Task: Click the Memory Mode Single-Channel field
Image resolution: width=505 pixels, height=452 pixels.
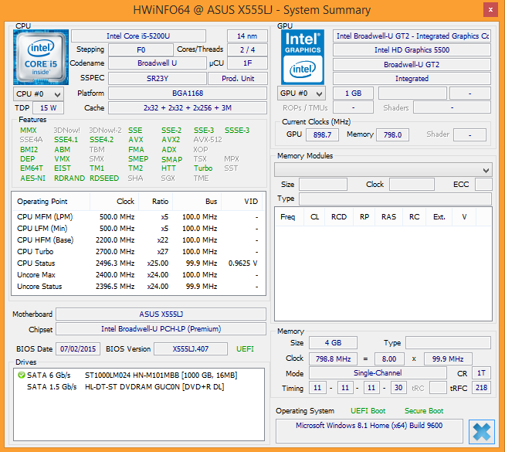Action: pyautogui.click(x=378, y=373)
